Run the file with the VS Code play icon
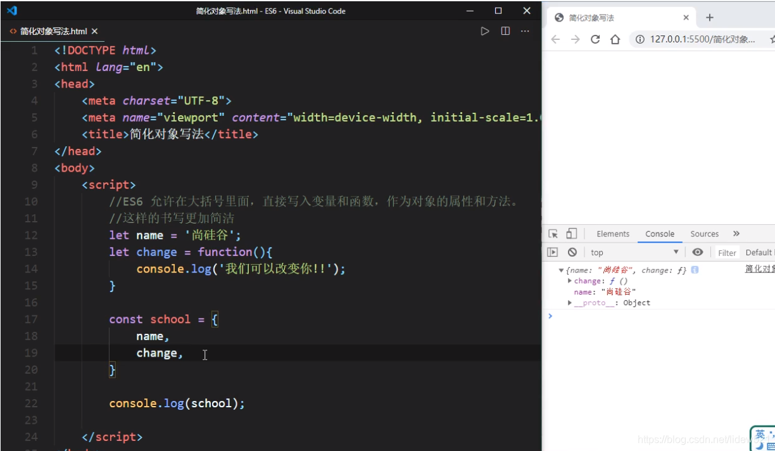Image resolution: width=775 pixels, height=451 pixels. [485, 31]
